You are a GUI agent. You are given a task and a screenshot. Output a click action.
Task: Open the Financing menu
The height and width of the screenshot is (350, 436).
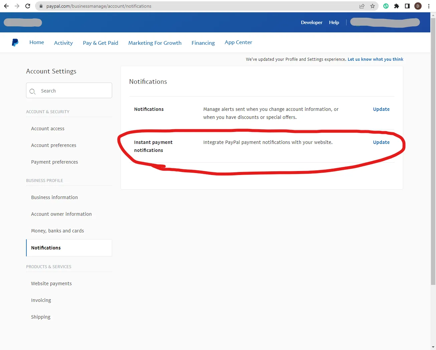(203, 43)
